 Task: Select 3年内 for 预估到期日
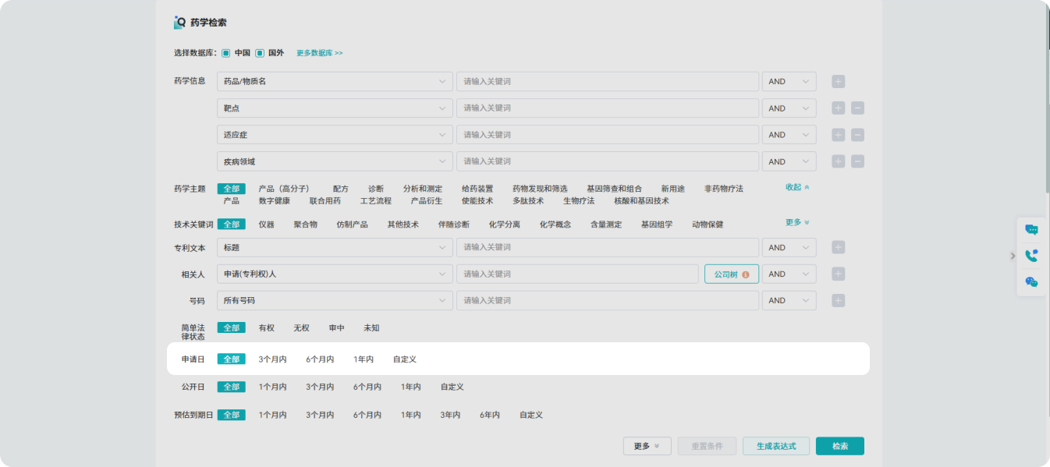point(450,415)
